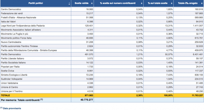
Task: Click the 27.743 amount for Unione di Centro
Action: pos(199,87)
